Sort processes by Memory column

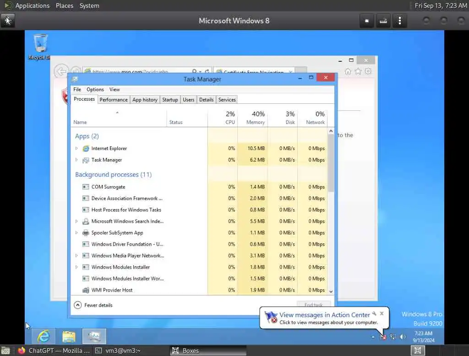pyautogui.click(x=252, y=118)
